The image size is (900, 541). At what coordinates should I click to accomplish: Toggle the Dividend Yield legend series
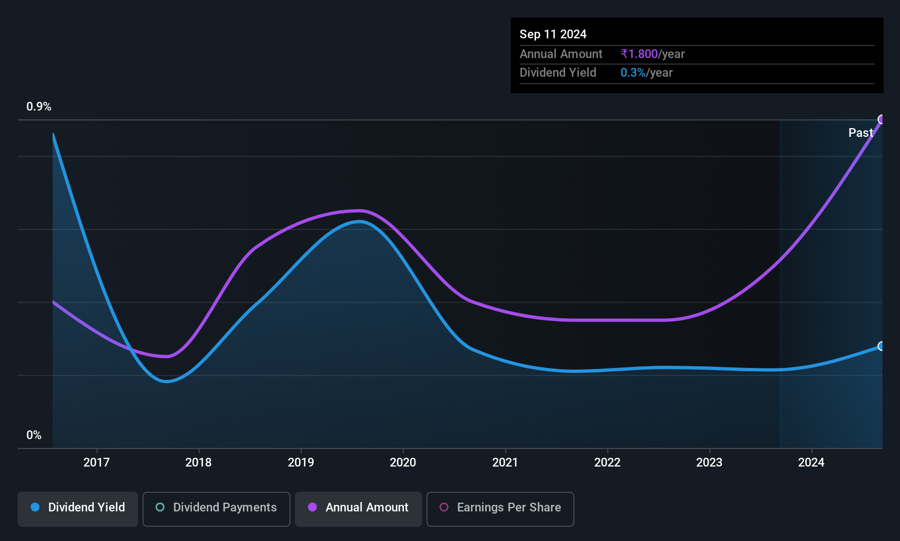pyautogui.click(x=78, y=509)
